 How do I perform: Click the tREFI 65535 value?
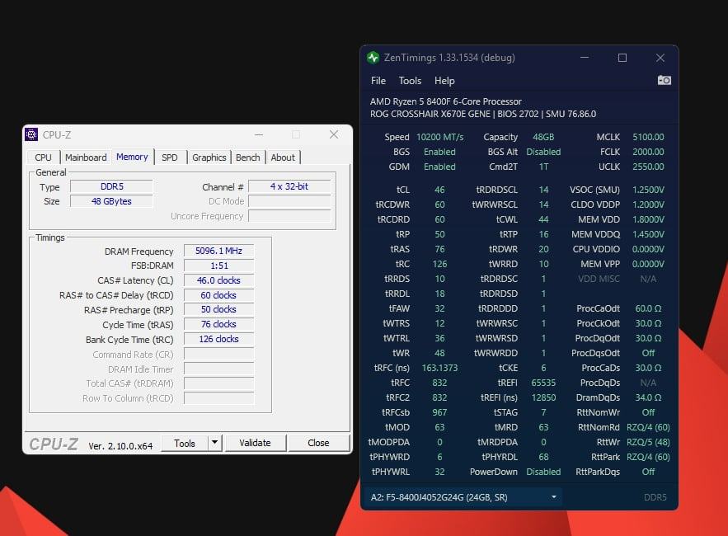tap(543, 383)
